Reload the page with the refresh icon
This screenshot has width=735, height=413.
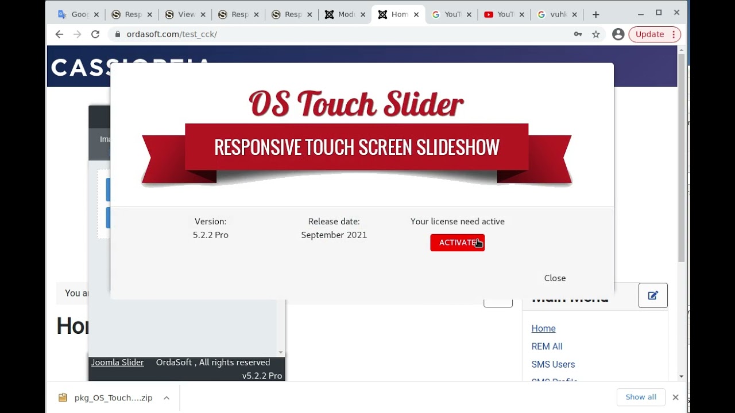click(x=95, y=34)
